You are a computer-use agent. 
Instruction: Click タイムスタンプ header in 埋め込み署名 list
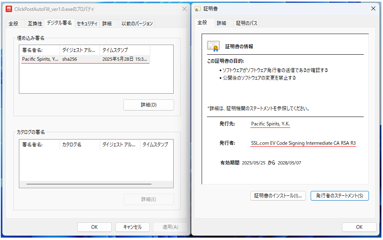tap(125, 50)
